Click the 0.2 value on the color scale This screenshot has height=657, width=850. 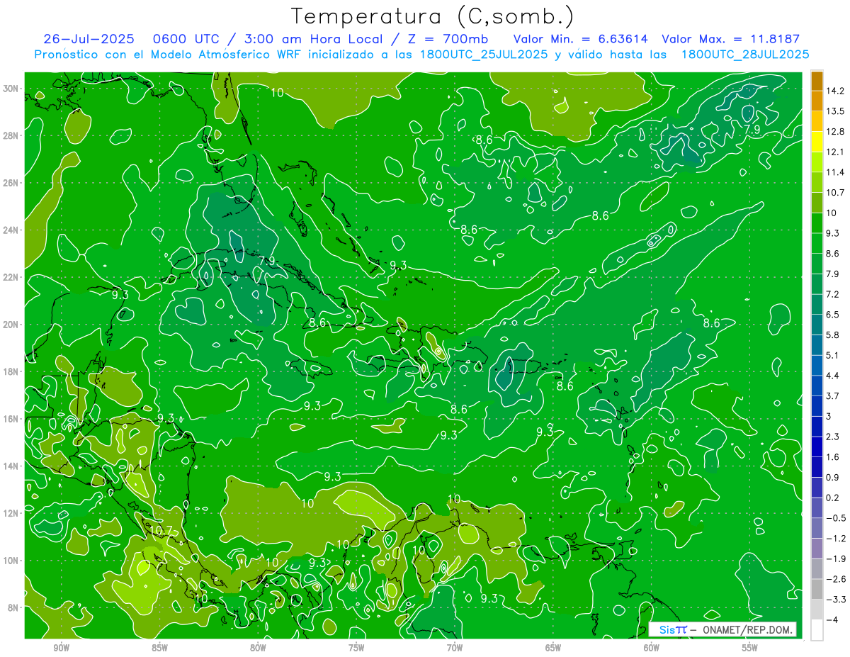point(833,498)
